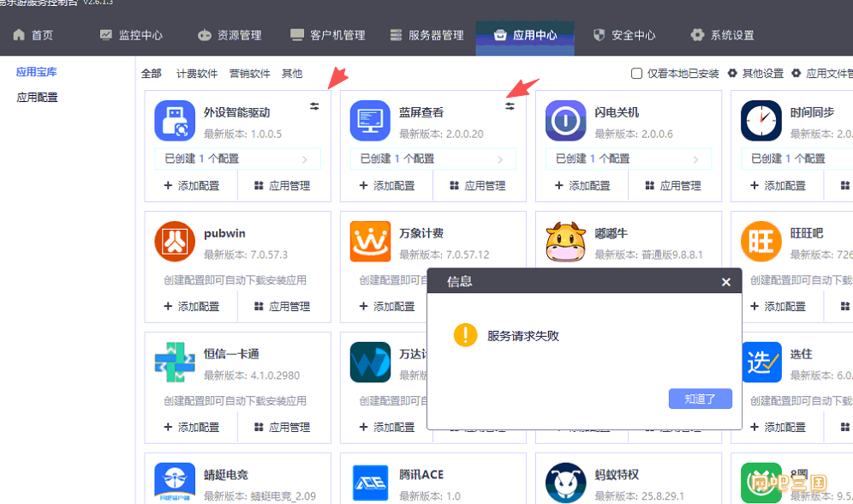Close the 信息 dialog

[x=725, y=282]
